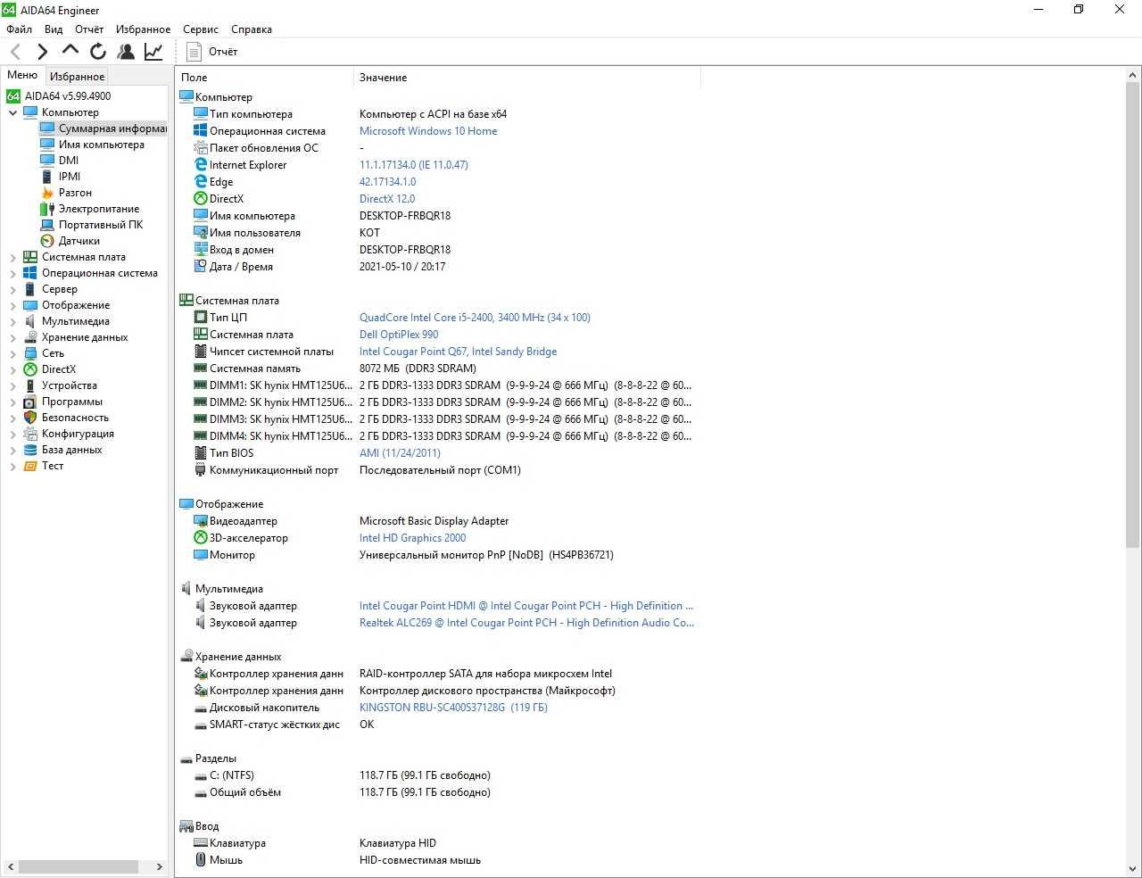Expand the Системная плата tree node

point(12,257)
